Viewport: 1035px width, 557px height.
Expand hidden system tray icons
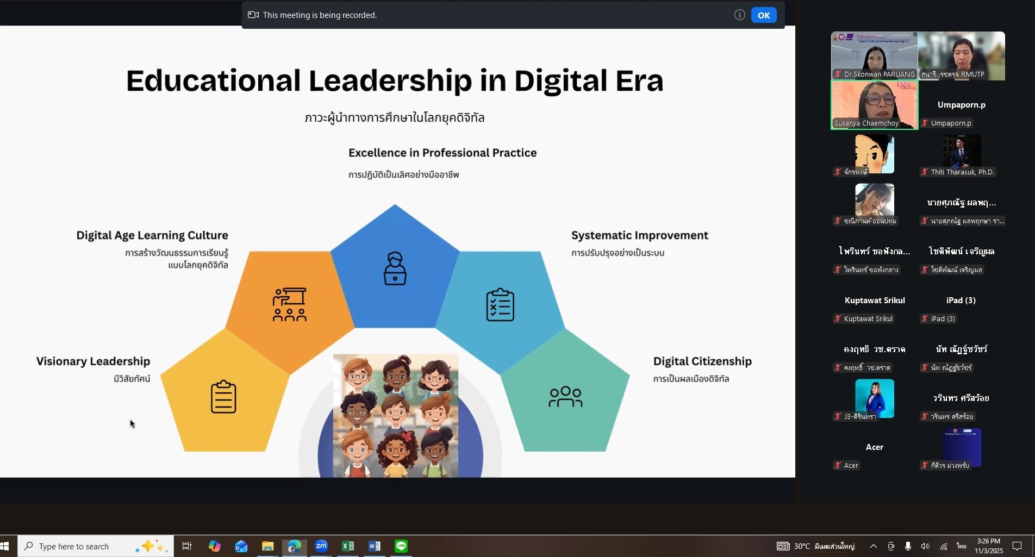(x=873, y=546)
